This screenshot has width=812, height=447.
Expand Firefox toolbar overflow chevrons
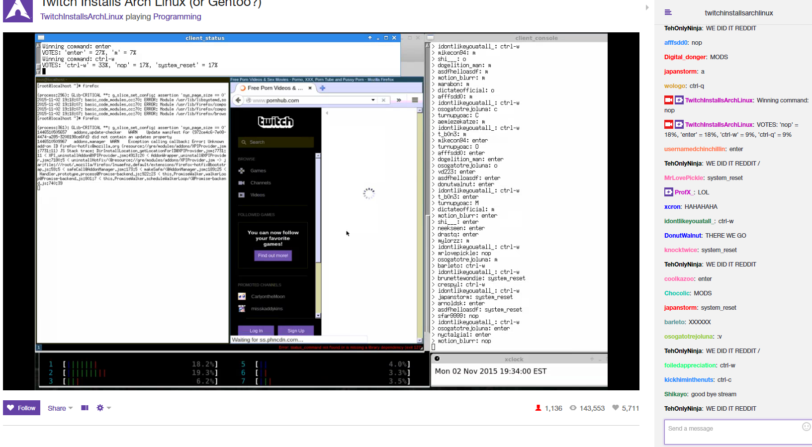click(x=399, y=100)
